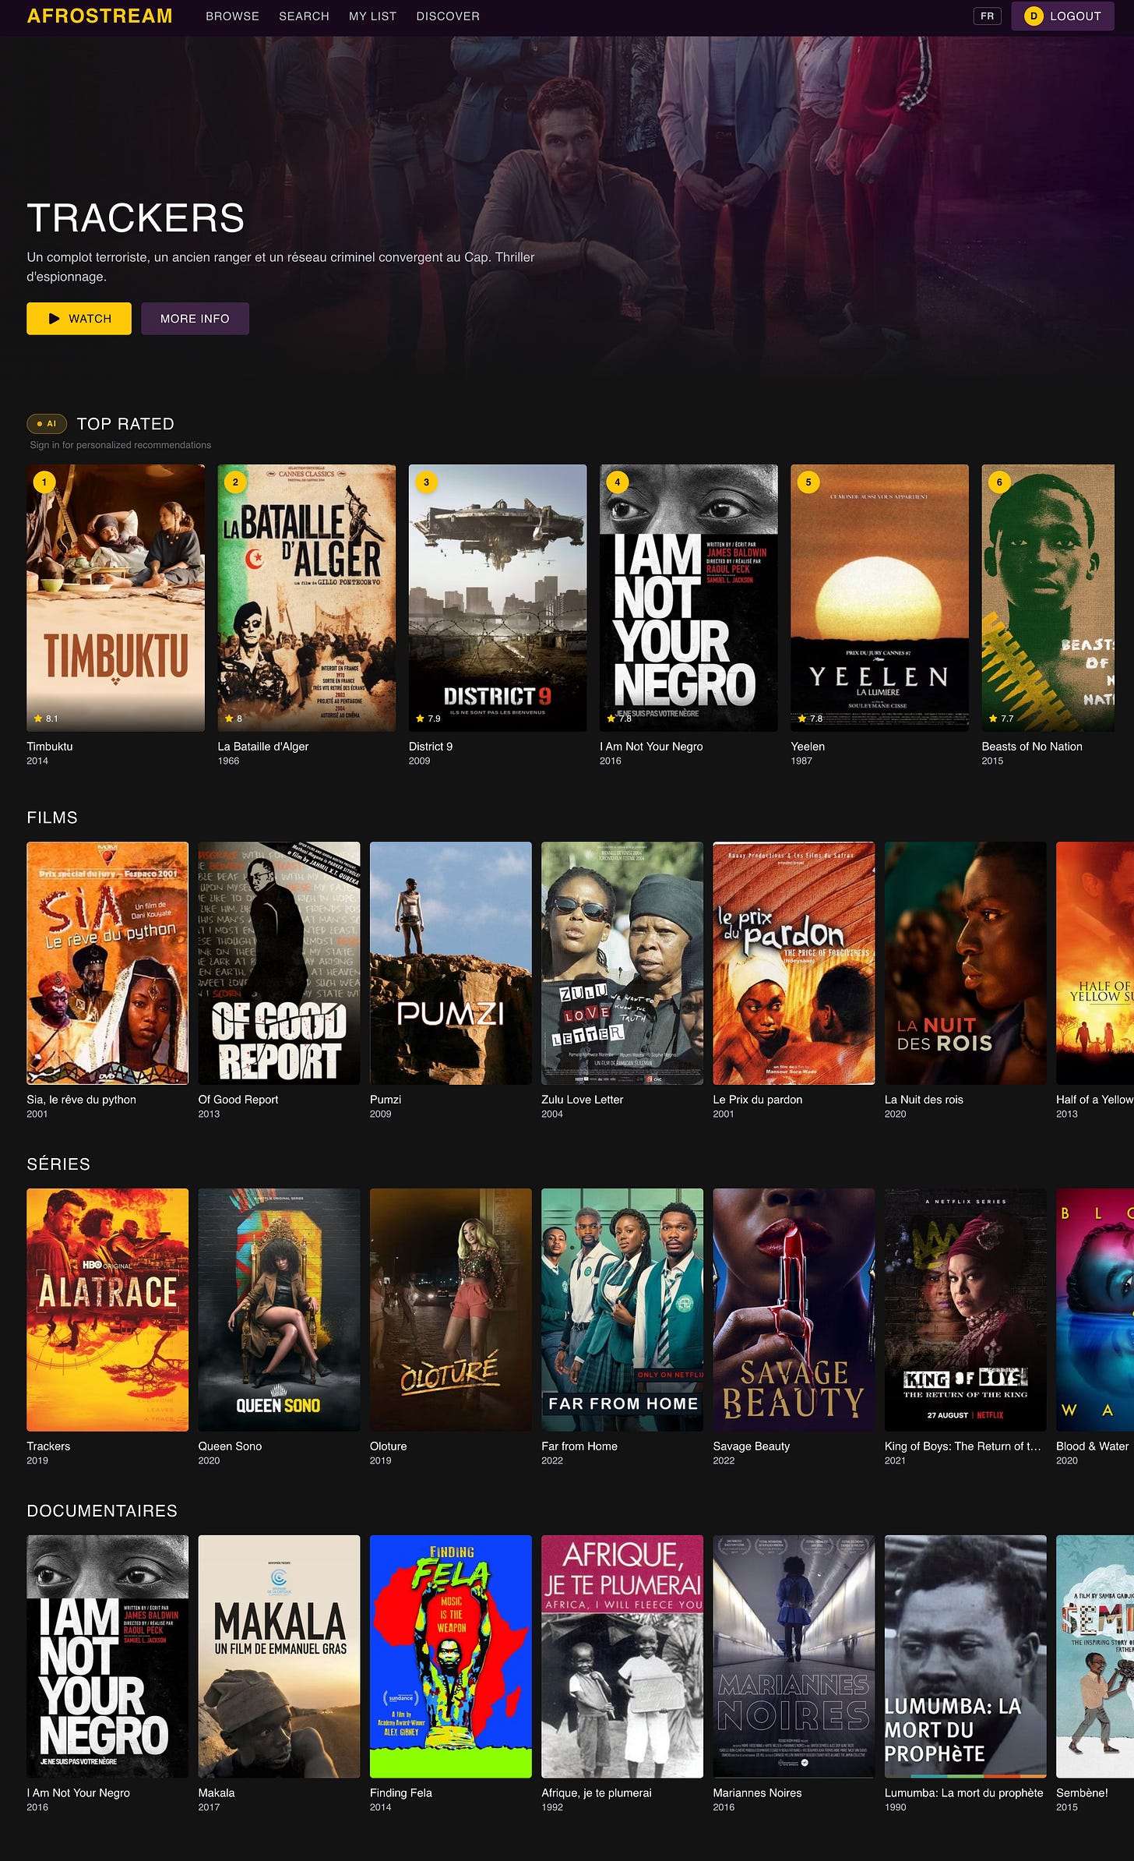
Task: Open the Top Rated I Am Not Your Negro poster
Action: point(688,598)
